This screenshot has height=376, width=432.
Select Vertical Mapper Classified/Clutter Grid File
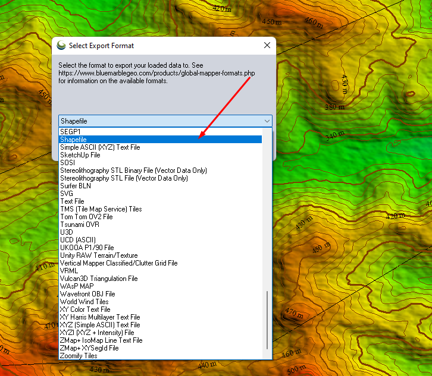161,263
